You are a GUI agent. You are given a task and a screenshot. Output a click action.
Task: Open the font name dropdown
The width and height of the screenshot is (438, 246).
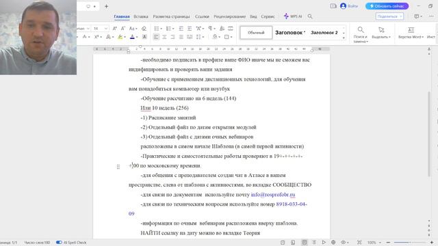pyautogui.click(x=88, y=29)
